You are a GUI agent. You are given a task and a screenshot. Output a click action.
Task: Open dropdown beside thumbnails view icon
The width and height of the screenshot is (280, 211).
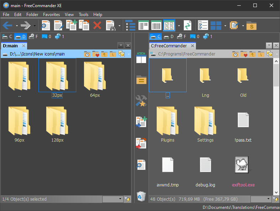click(x=179, y=26)
